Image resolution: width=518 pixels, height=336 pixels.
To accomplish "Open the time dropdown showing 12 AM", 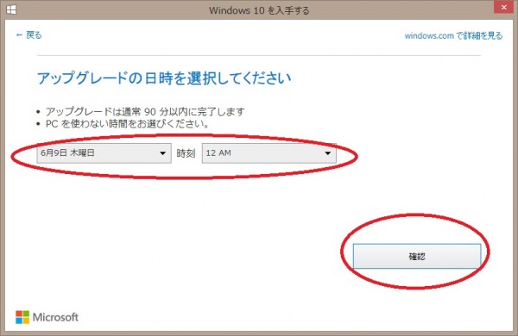I will click(x=268, y=153).
